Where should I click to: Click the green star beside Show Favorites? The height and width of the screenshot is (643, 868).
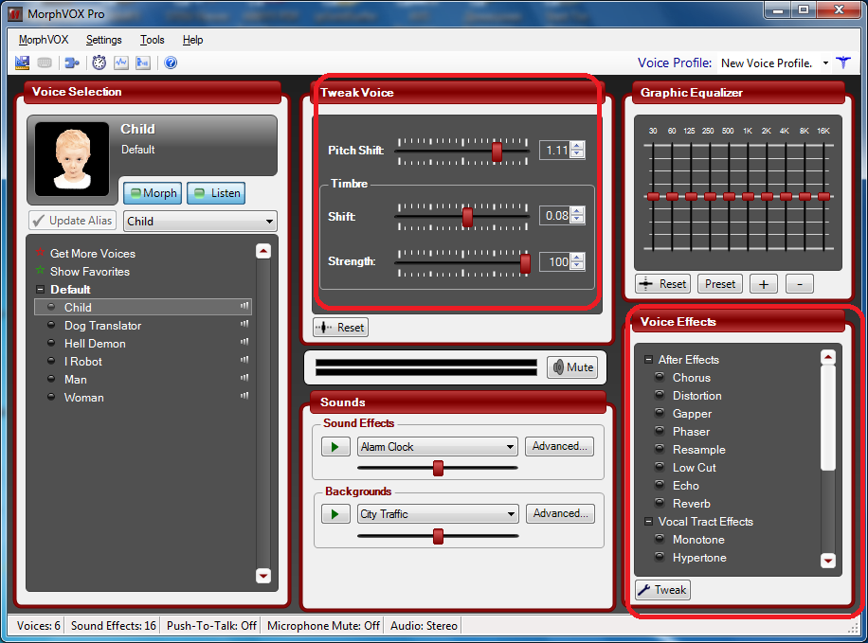(x=40, y=271)
